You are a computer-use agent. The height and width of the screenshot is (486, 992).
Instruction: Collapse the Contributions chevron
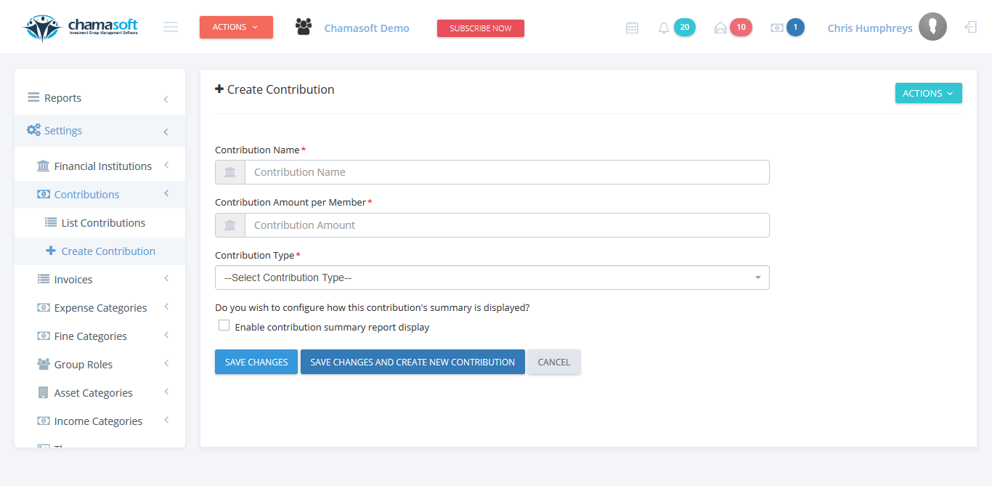166,193
